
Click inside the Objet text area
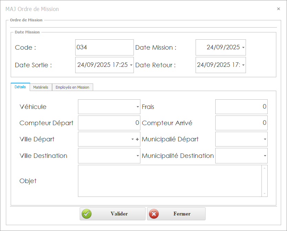(x=169, y=181)
